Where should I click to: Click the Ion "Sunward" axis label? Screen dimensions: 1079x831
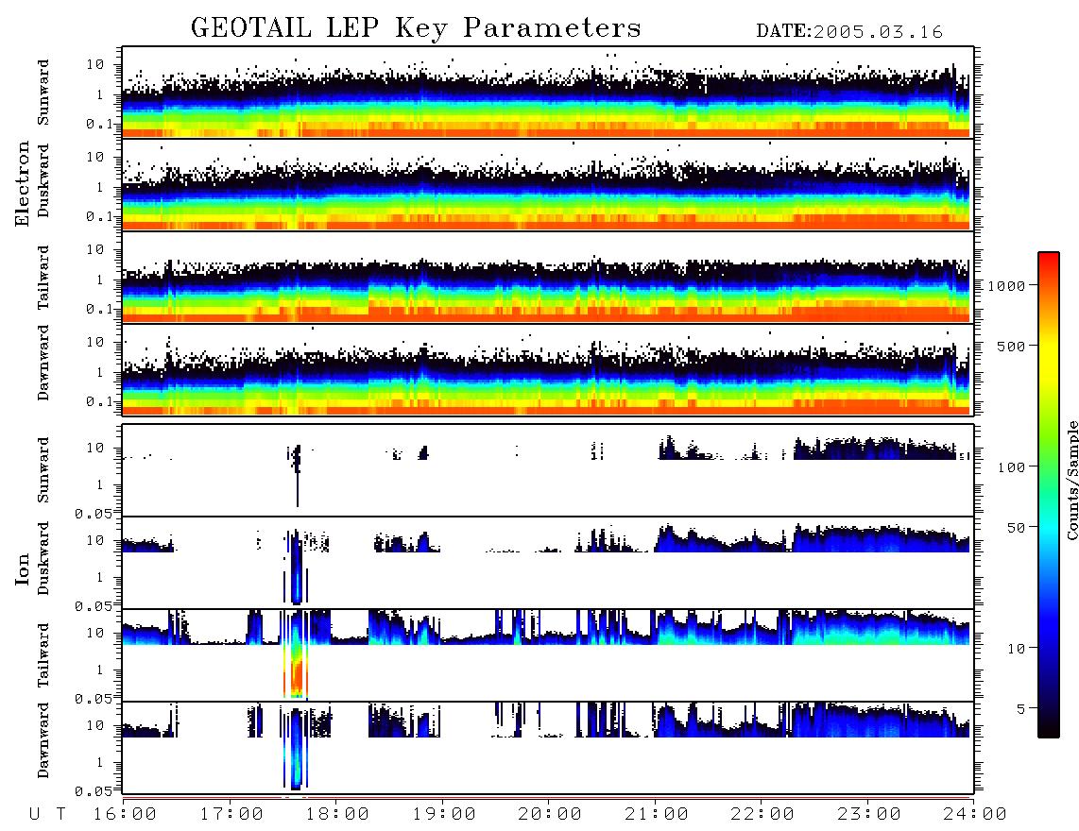coord(43,470)
